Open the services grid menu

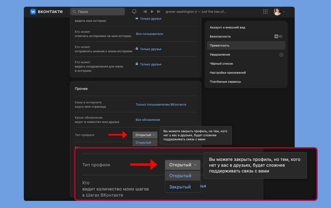click(265, 12)
